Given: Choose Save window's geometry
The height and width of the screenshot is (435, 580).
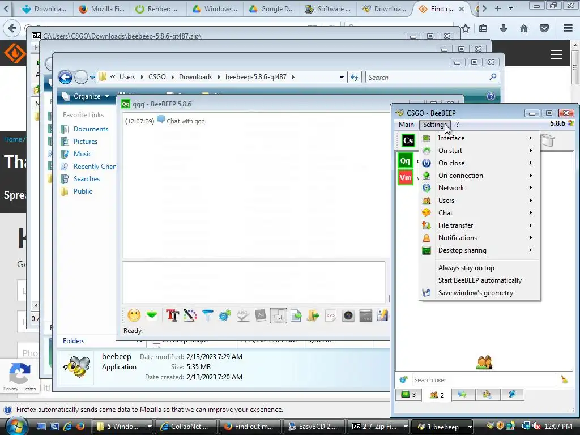Looking at the screenshot, I should [479, 293].
